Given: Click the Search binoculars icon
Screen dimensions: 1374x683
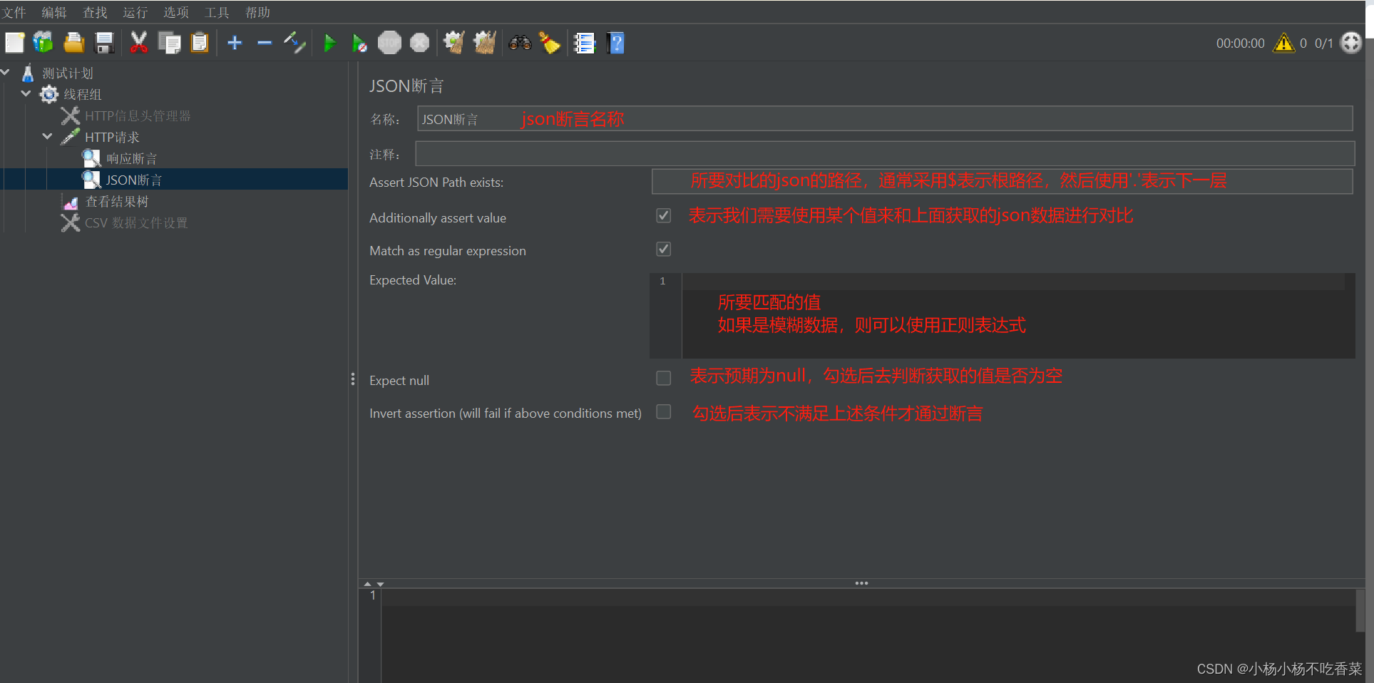Looking at the screenshot, I should pos(520,43).
